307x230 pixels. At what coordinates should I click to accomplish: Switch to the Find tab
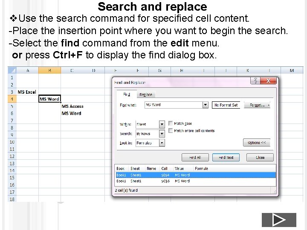[127, 95]
